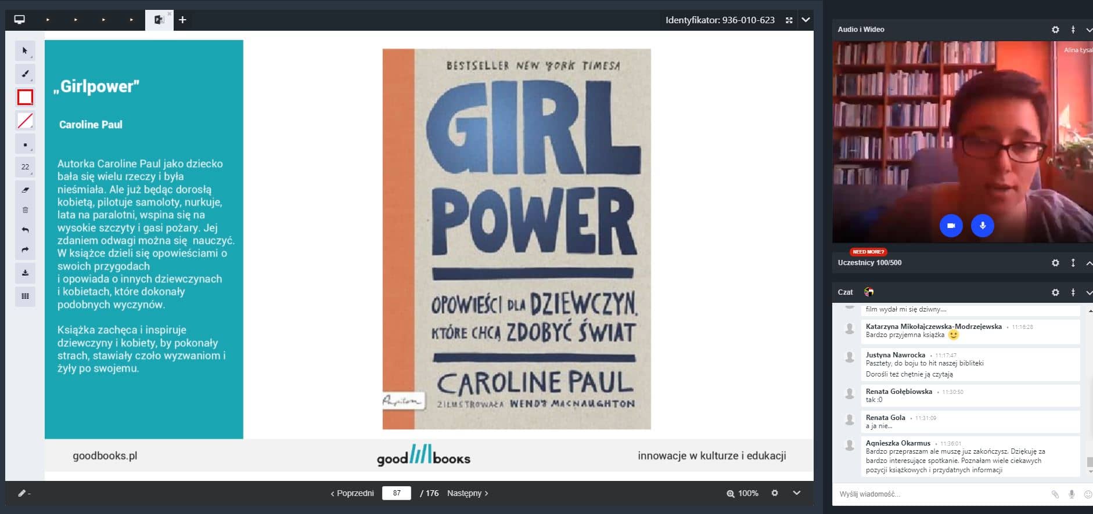This screenshot has width=1093, height=514.
Task: Add a new tab with plus
Action: [182, 20]
